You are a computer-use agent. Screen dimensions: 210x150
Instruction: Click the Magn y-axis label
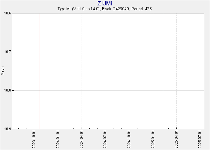pyautogui.click(x=3, y=71)
